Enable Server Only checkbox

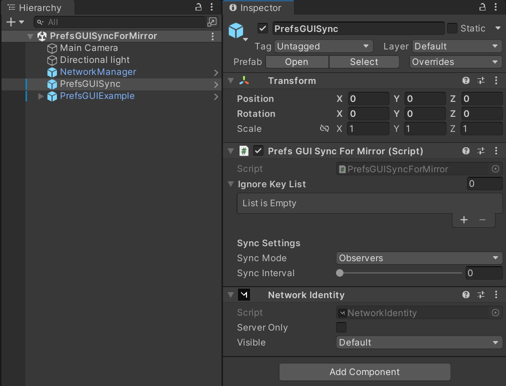(x=341, y=328)
